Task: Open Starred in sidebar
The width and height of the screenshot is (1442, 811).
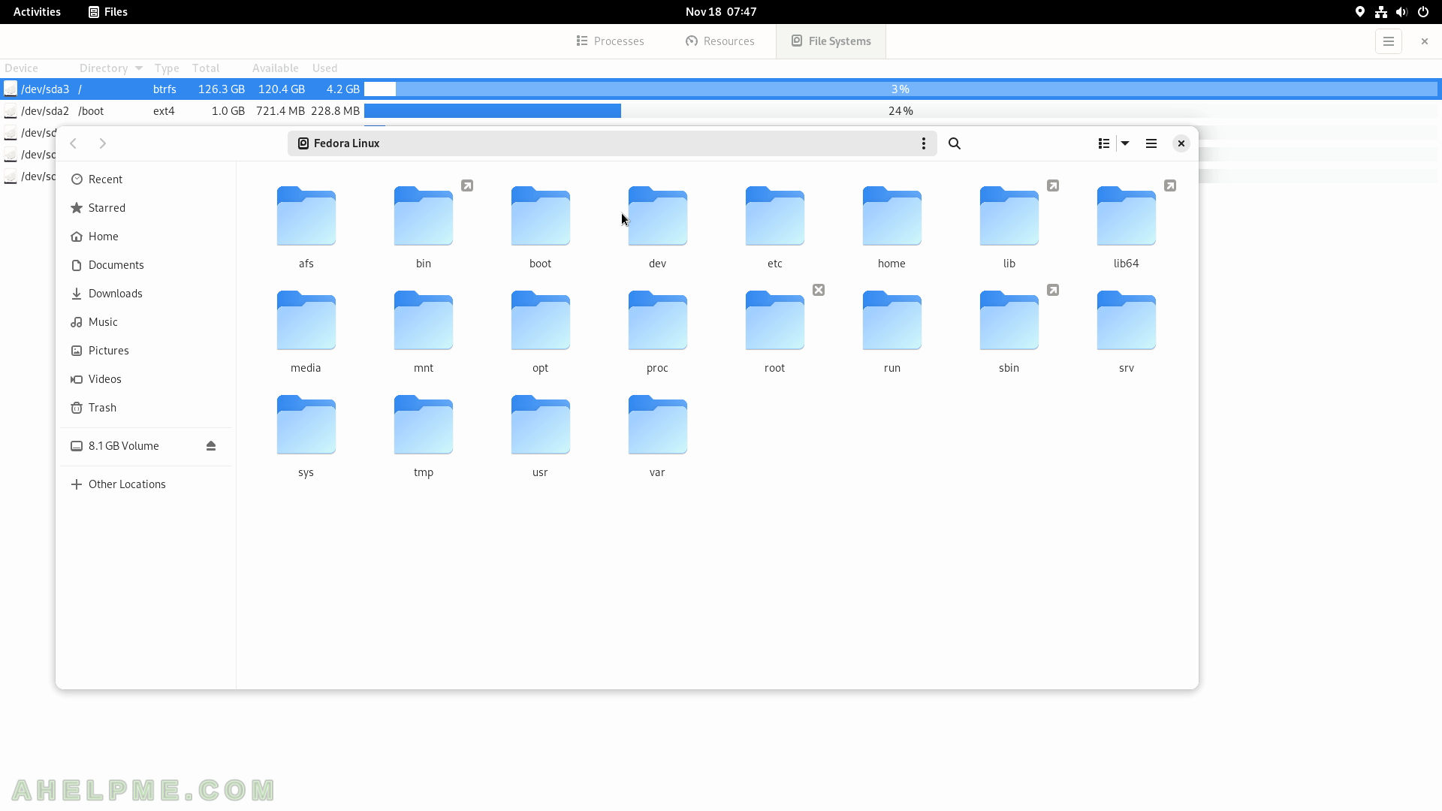Action: point(146,208)
